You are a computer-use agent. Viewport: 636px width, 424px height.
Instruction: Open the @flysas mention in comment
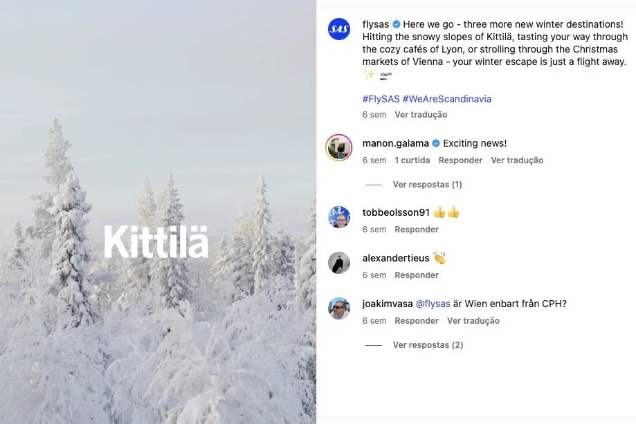433,304
